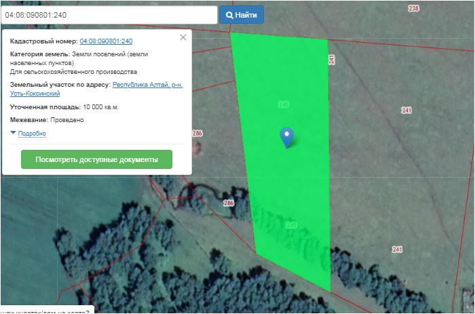The height and width of the screenshot is (314, 475).
Task: Select the 241 label in lower-right field
Action: pyautogui.click(x=397, y=250)
